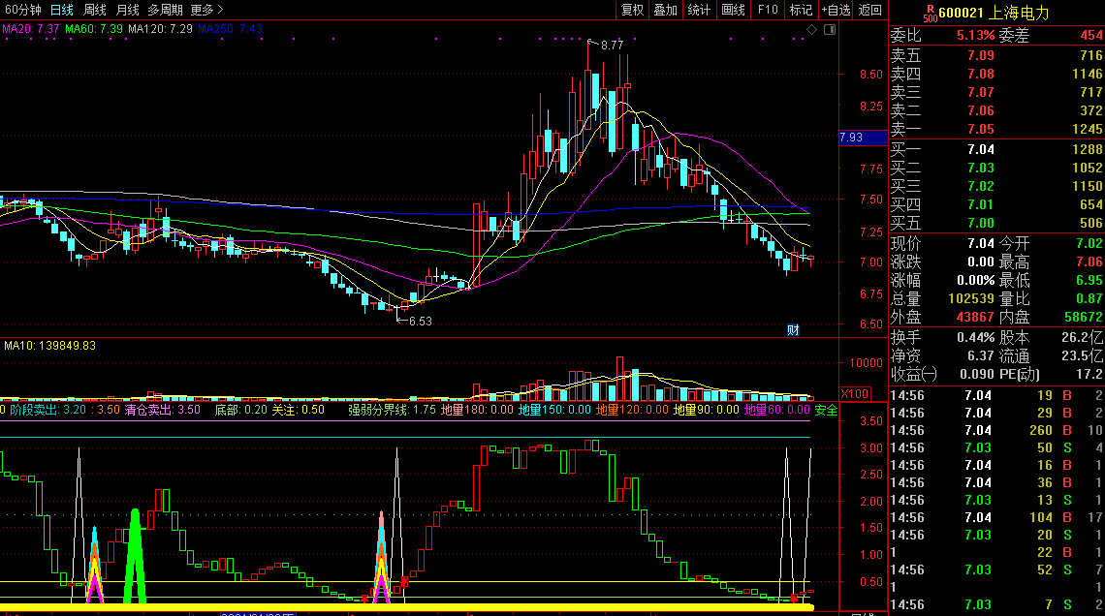This screenshot has height=616, width=1105.
Task: Click the 卖四 price 7.08
Action: pyautogui.click(x=981, y=74)
